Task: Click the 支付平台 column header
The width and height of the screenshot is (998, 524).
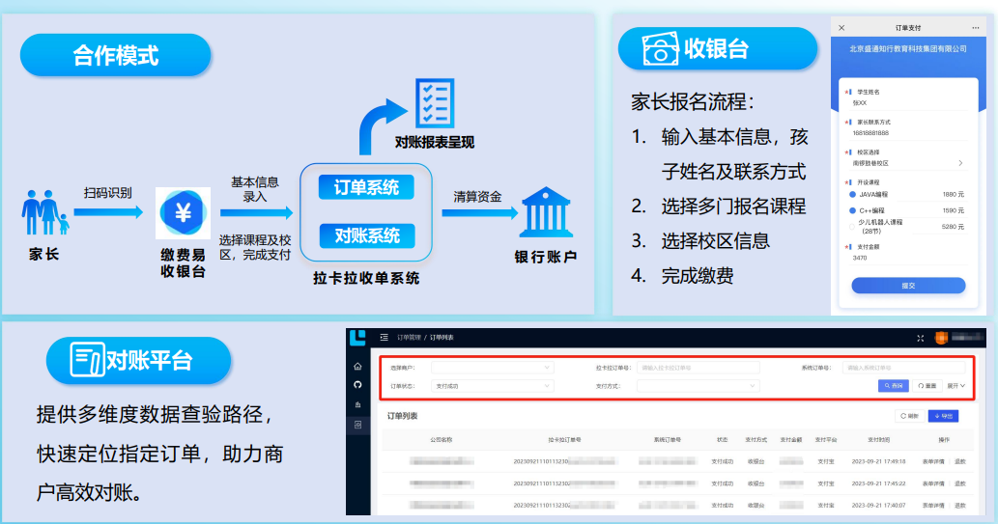Action: pyautogui.click(x=825, y=439)
